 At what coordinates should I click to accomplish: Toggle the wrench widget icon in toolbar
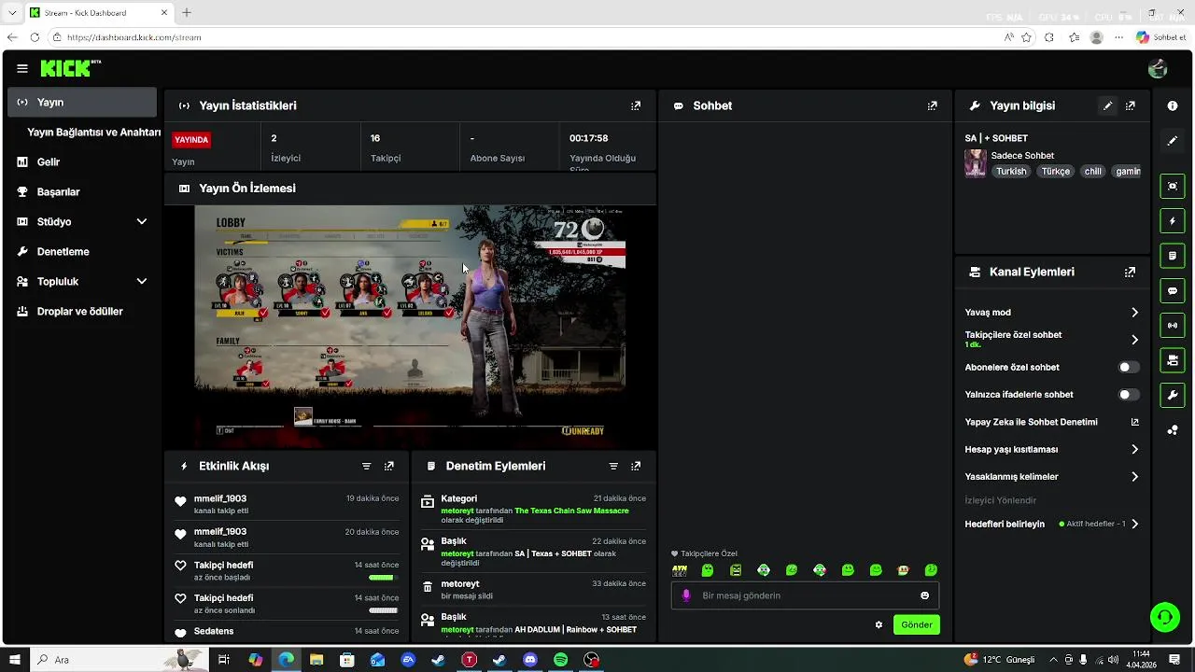1173,396
